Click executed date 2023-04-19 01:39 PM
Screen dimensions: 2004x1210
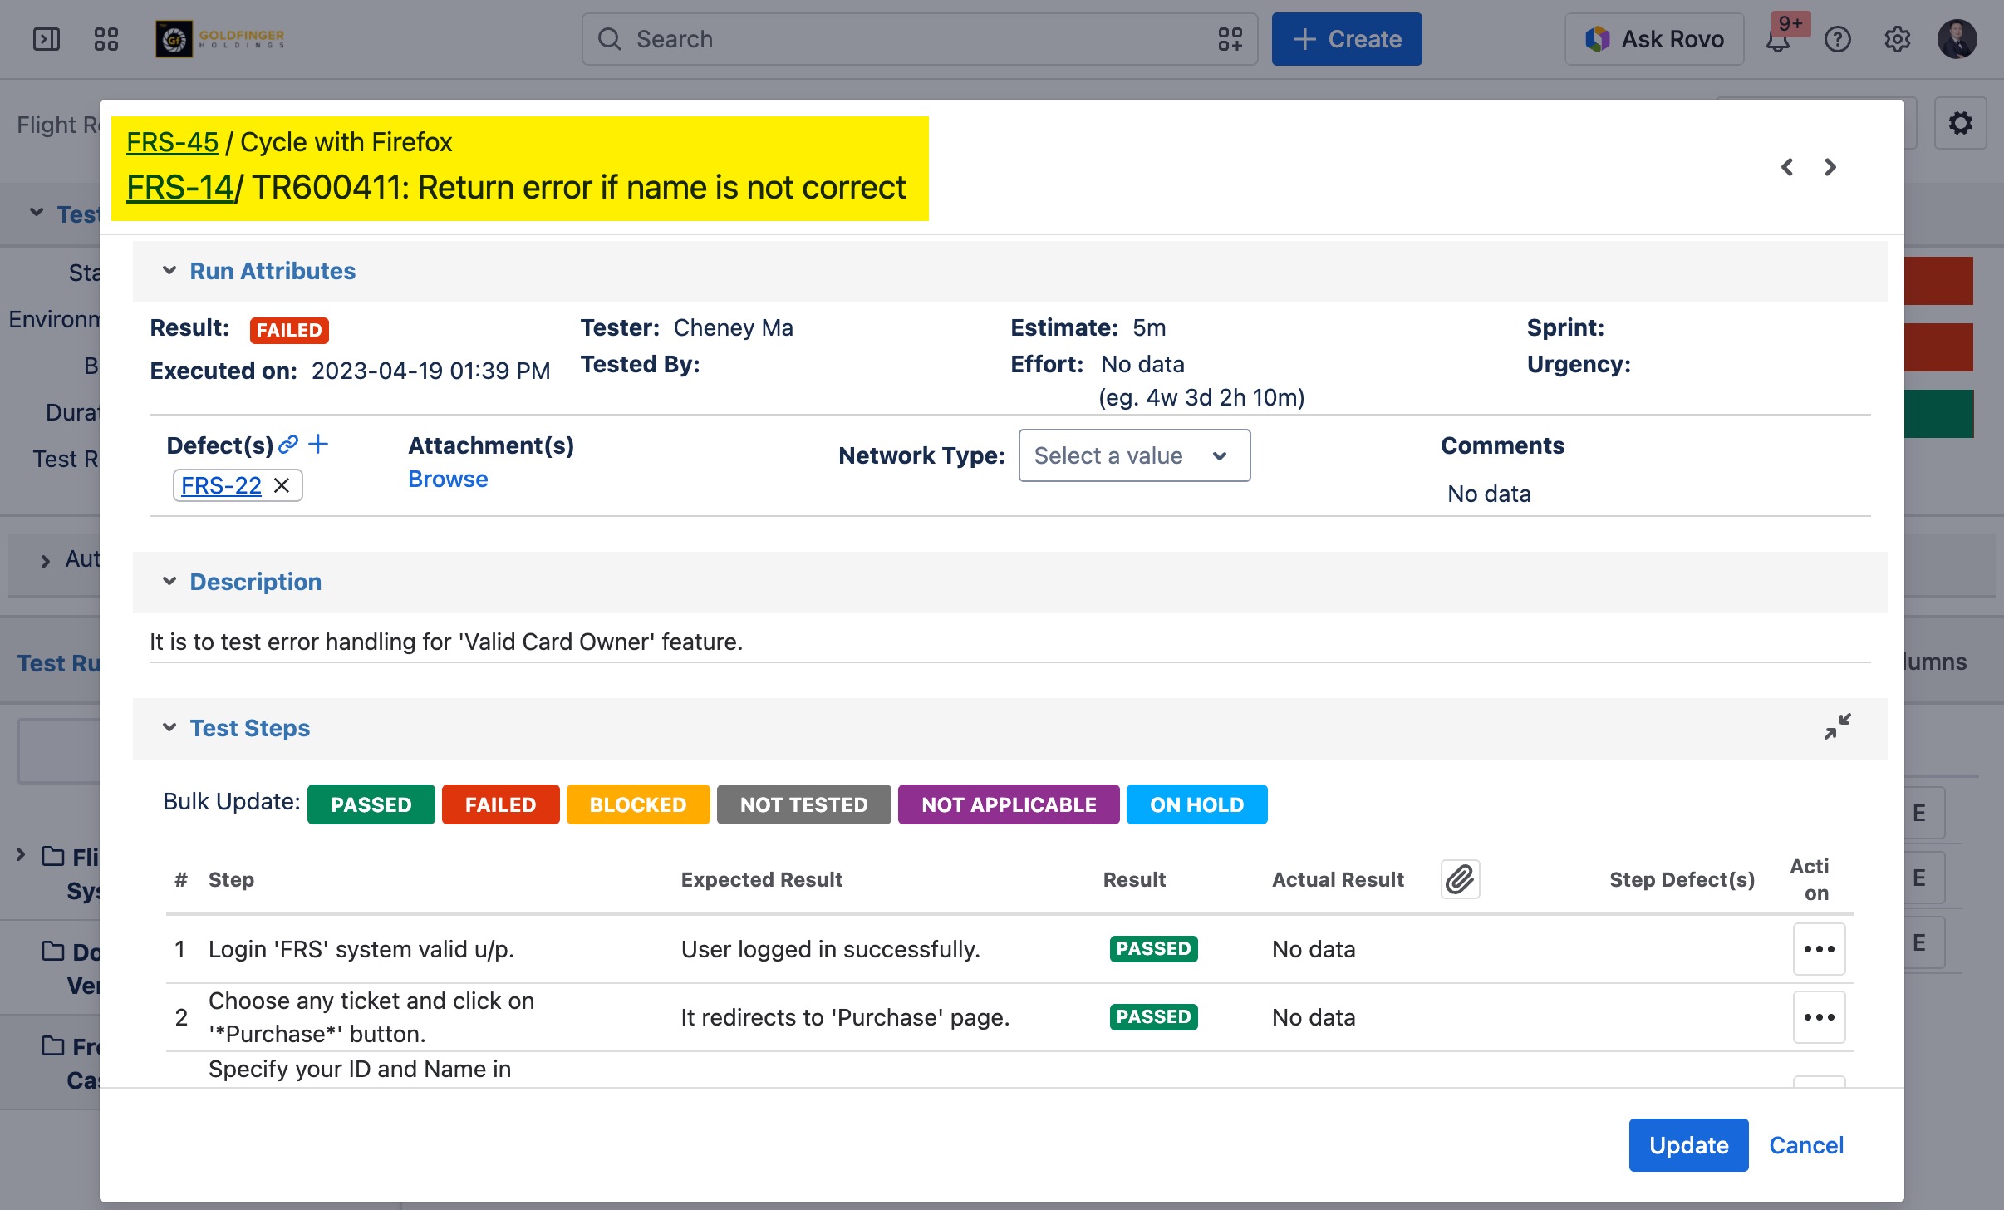(430, 371)
